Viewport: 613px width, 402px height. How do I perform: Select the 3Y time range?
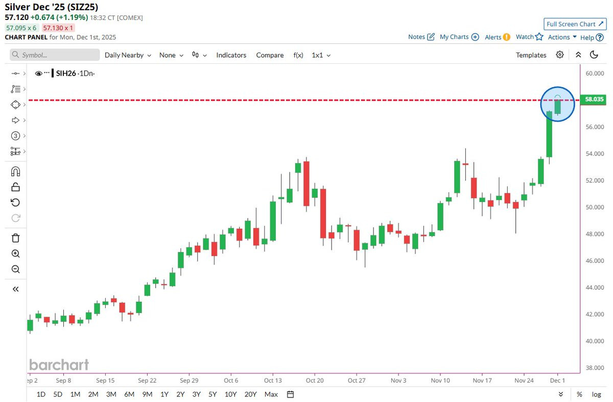point(196,394)
